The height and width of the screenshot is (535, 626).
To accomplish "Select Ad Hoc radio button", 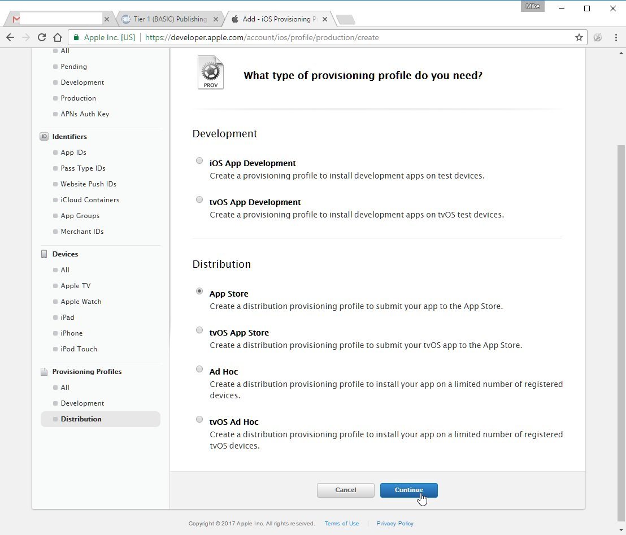I will click(199, 369).
